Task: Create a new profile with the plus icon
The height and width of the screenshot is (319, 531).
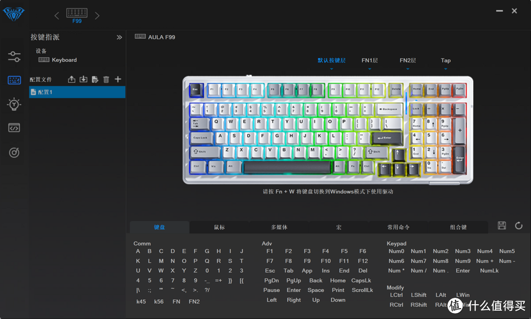Action: coord(118,79)
